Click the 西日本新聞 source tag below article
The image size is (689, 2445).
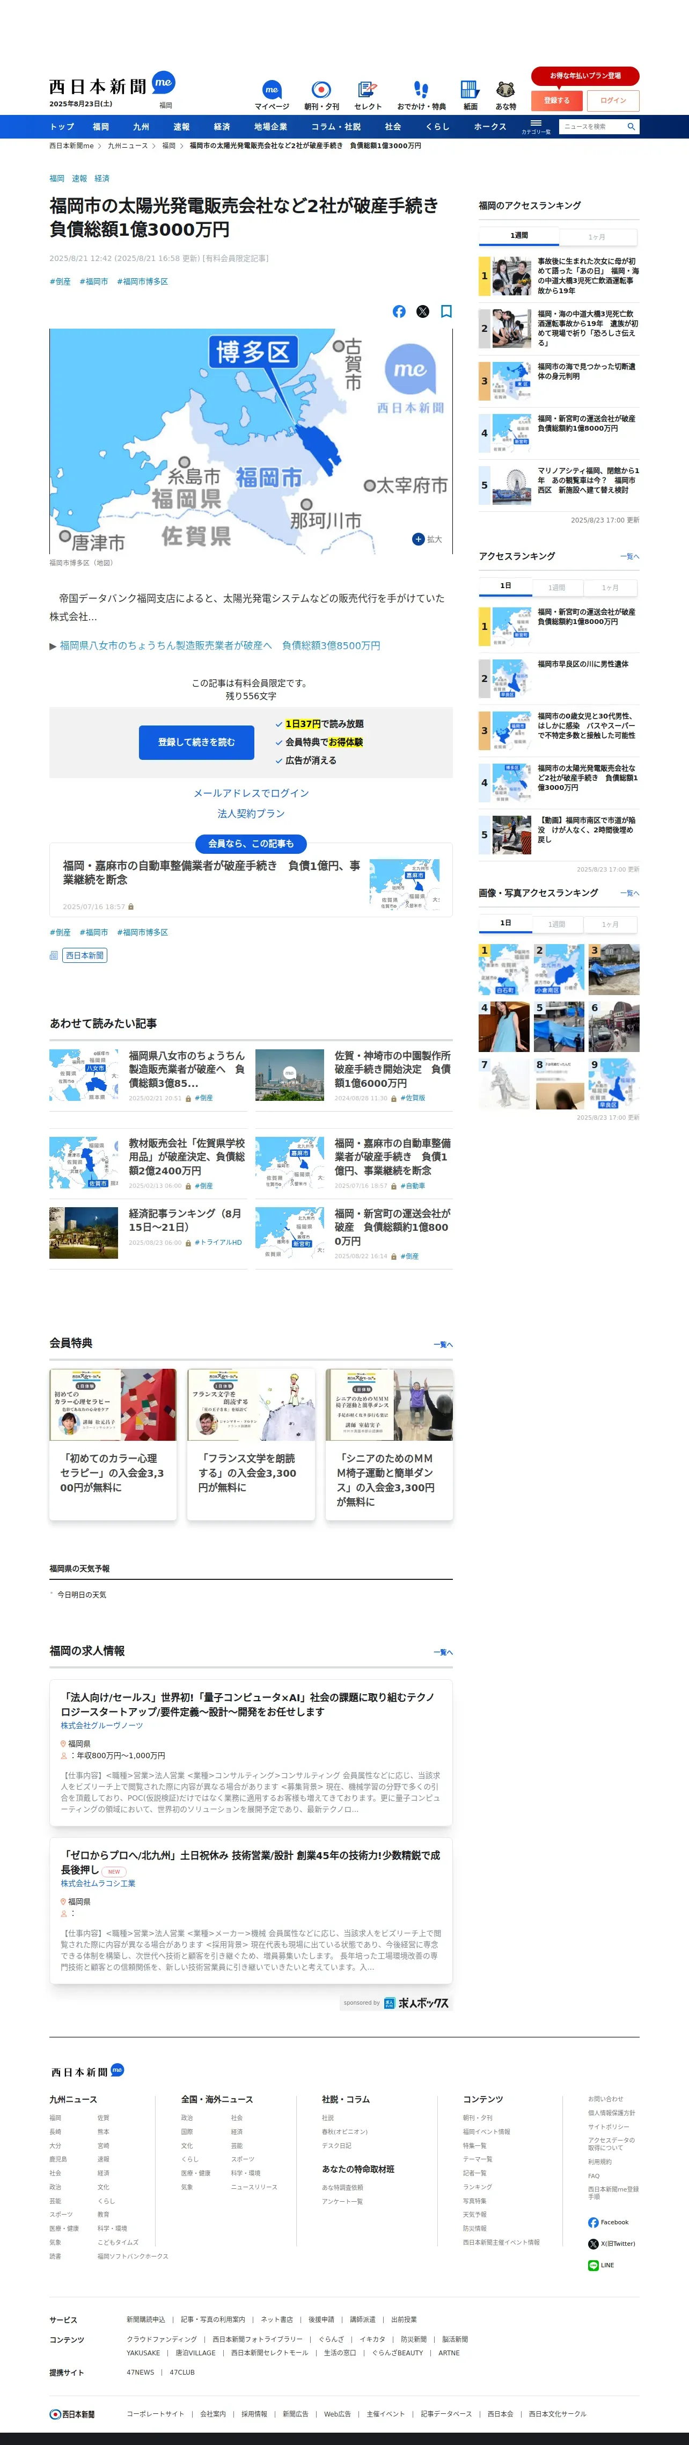pos(84,956)
